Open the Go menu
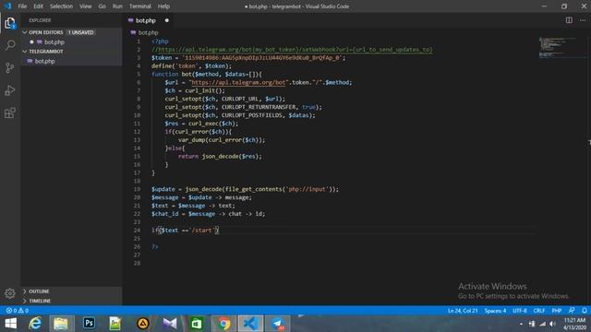 pyautogui.click(x=102, y=6)
